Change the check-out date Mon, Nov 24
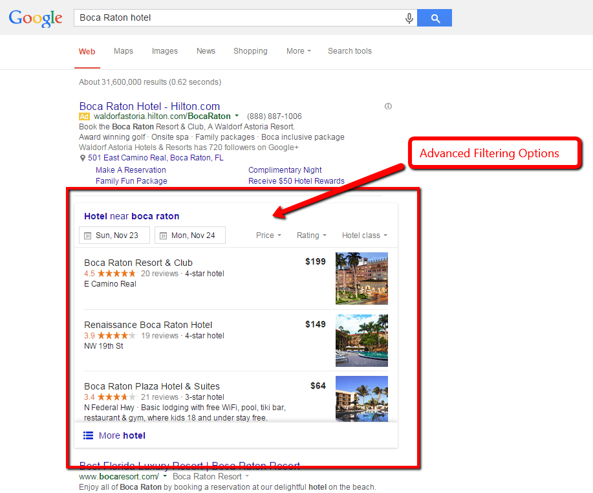This screenshot has height=493, width=593. pyautogui.click(x=190, y=236)
